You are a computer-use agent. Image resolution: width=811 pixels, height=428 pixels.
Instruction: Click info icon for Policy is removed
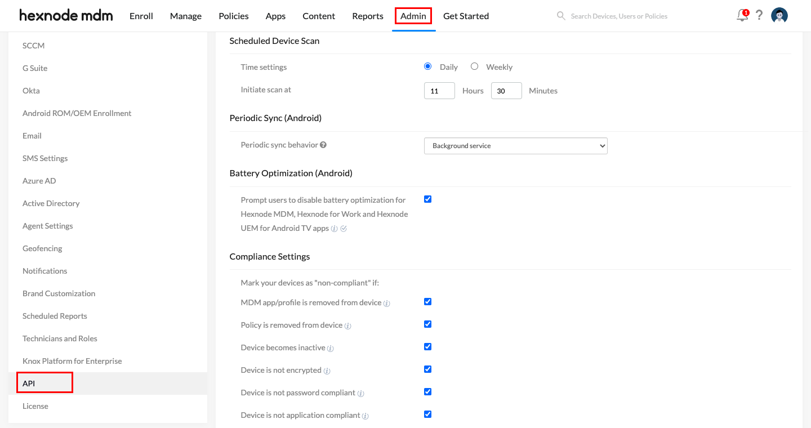(x=347, y=326)
